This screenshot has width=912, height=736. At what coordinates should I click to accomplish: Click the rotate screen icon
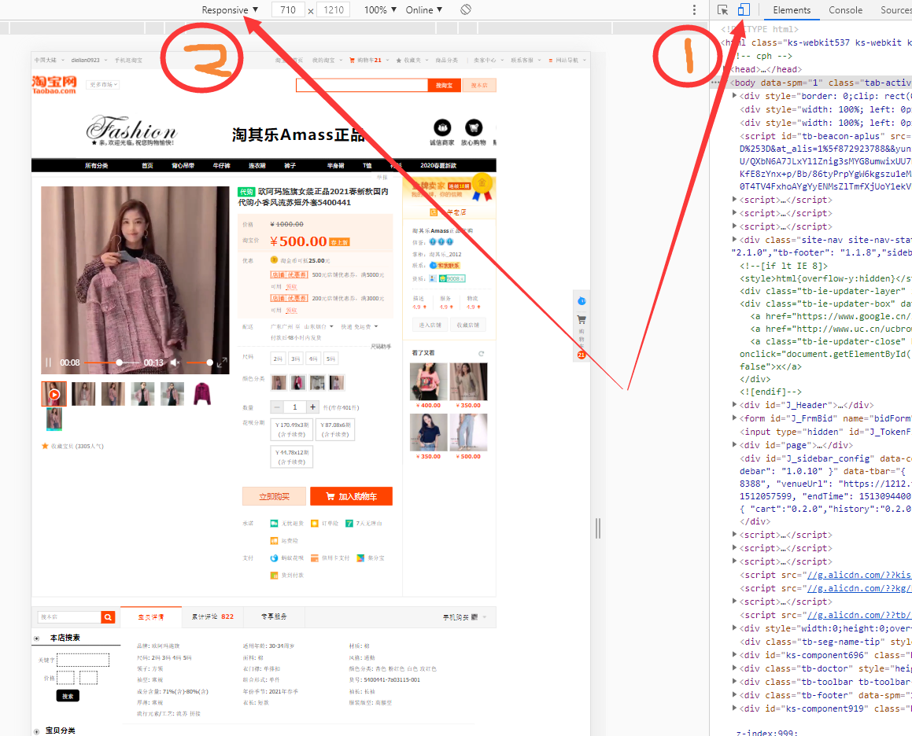[466, 10]
